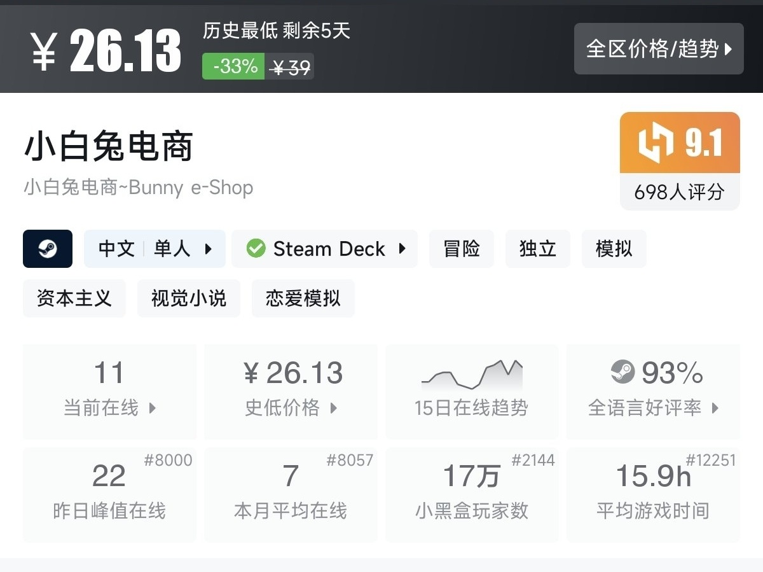Expand 史低价格 lowest price history

coord(333,408)
